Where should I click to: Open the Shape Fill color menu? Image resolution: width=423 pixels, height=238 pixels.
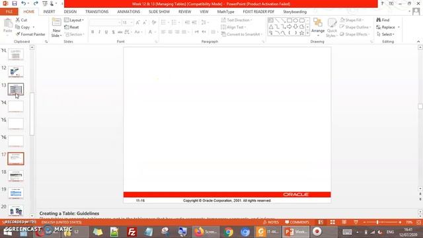point(352,20)
